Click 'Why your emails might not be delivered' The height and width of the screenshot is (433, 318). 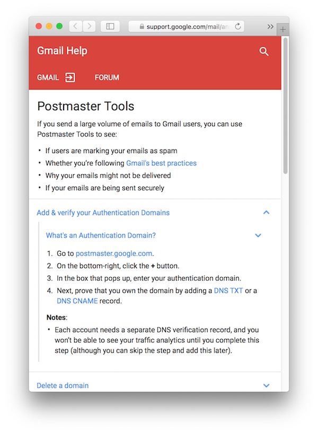tap(108, 175)
